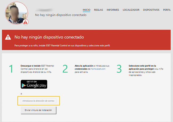
Task: Click the status text beside the profile photo
Action: (61, 15)
